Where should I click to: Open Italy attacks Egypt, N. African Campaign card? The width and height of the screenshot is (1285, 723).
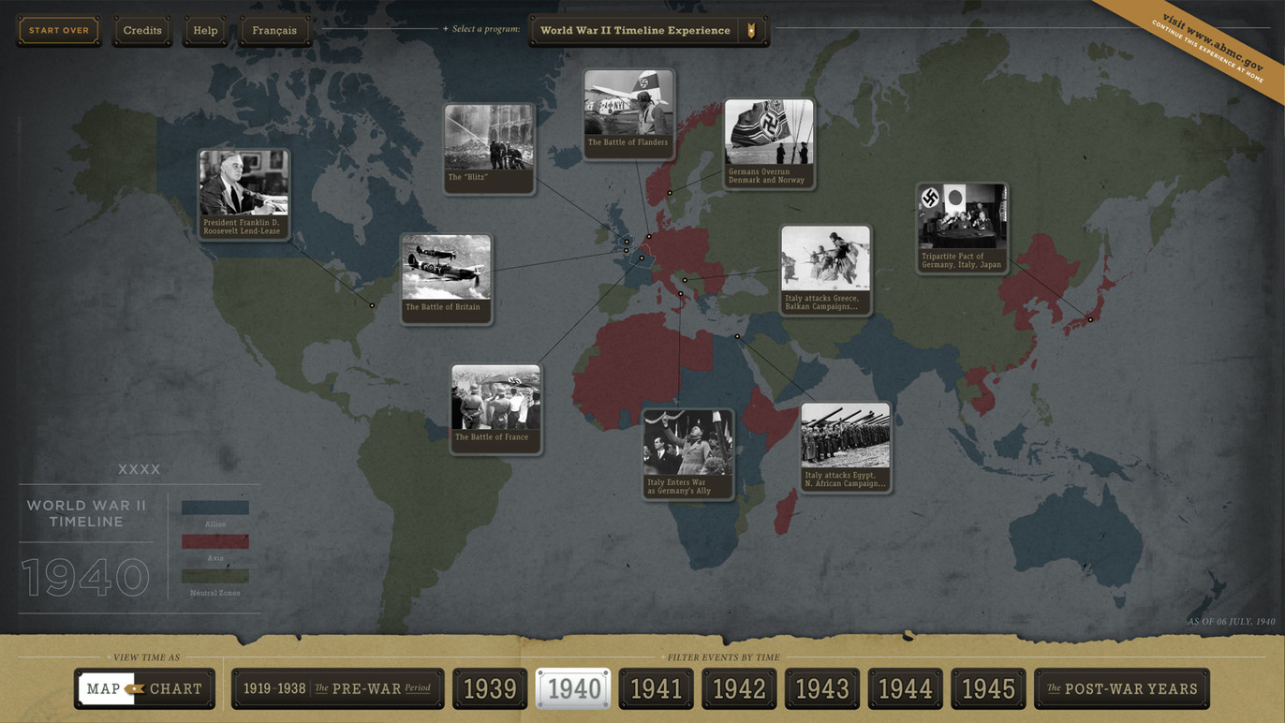point(846,448)
